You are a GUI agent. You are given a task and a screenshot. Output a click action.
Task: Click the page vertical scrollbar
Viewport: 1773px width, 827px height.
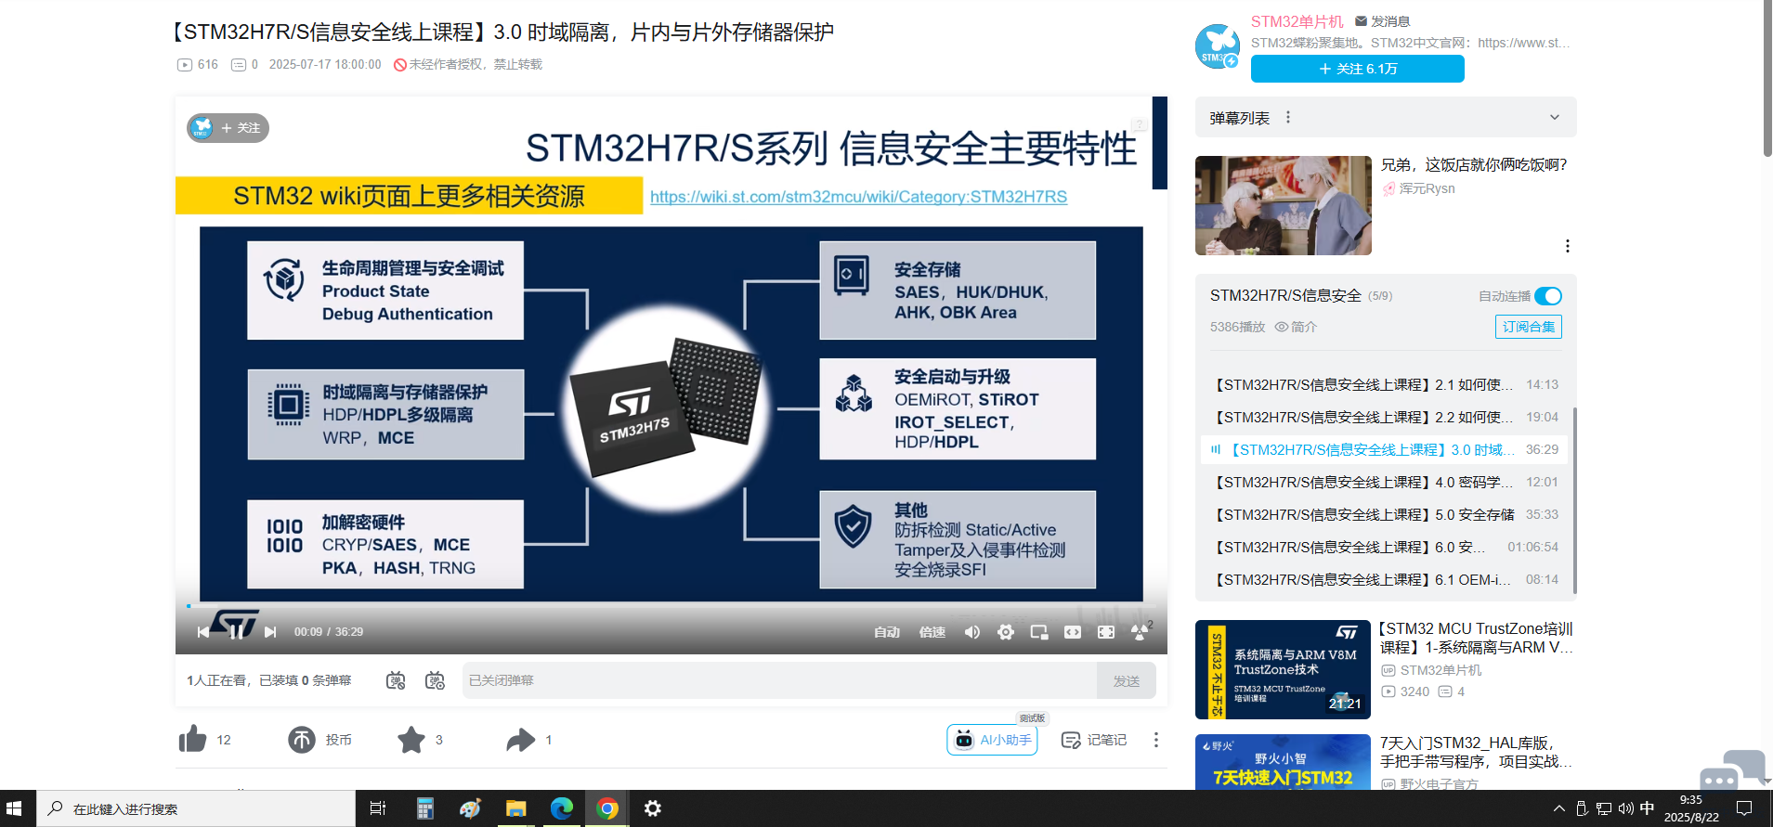[x=1767, y=79]
